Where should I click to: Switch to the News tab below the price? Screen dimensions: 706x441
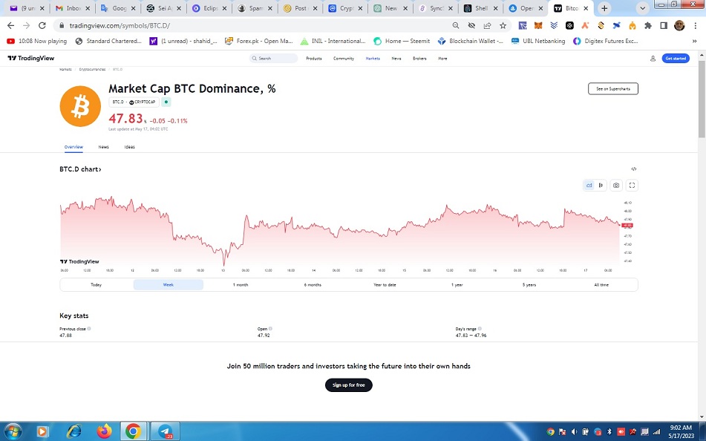(x=103, y=147)
